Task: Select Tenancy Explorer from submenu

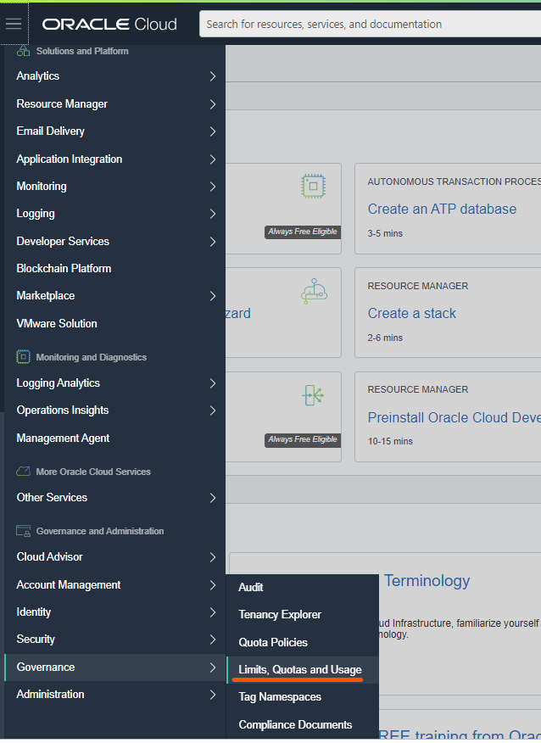Action: coord(280,615)
